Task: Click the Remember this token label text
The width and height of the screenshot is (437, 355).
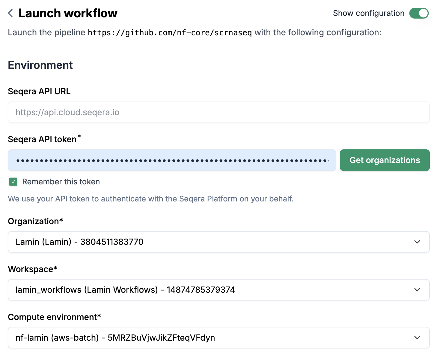Action: point(61,182)
